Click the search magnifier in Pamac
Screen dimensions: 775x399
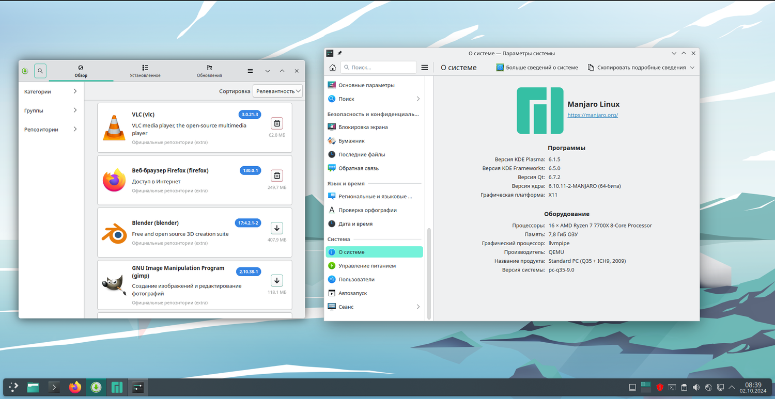[40, 71]
